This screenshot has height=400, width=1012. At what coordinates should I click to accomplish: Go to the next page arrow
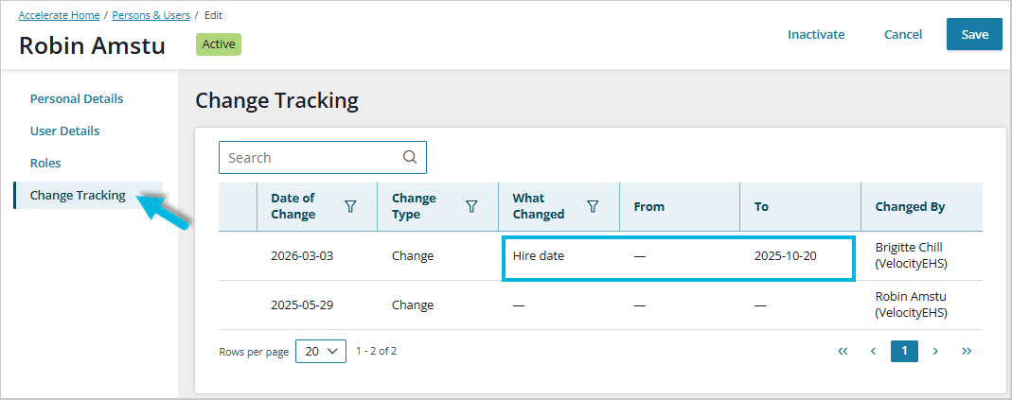coord(935,351)
